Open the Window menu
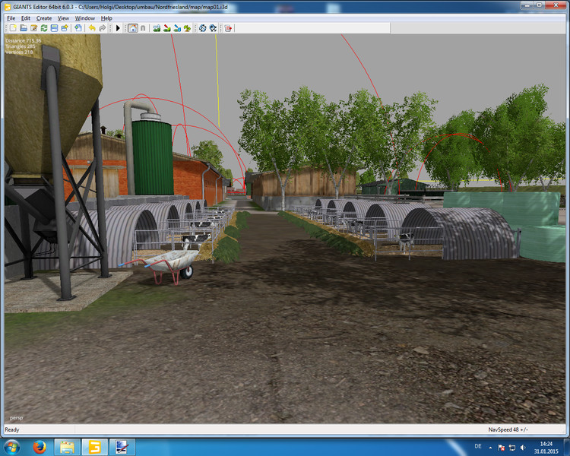 click(85, 17)
